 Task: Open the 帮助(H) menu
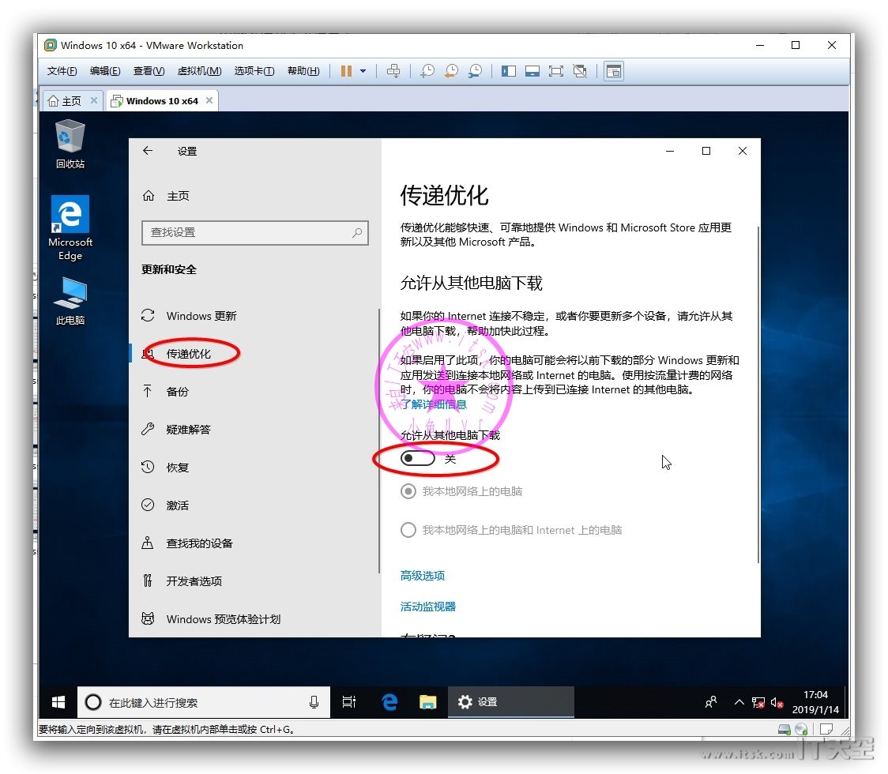pos(303,71)
